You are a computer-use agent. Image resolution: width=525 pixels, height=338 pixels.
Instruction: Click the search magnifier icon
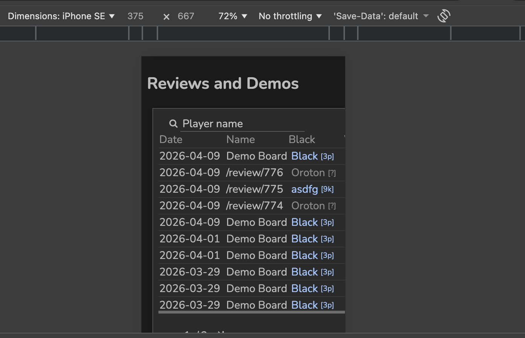point(173,123)
